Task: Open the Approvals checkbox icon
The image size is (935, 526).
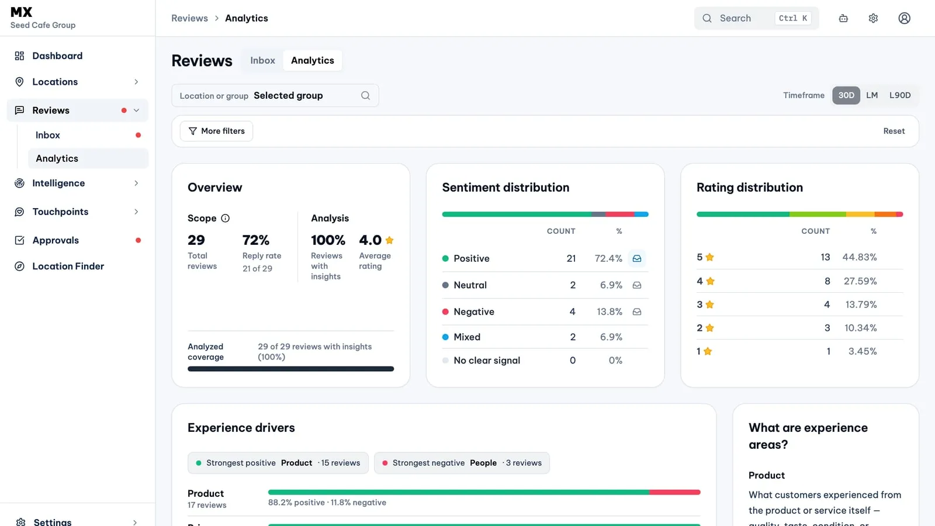Action: (x=19, y=240)
